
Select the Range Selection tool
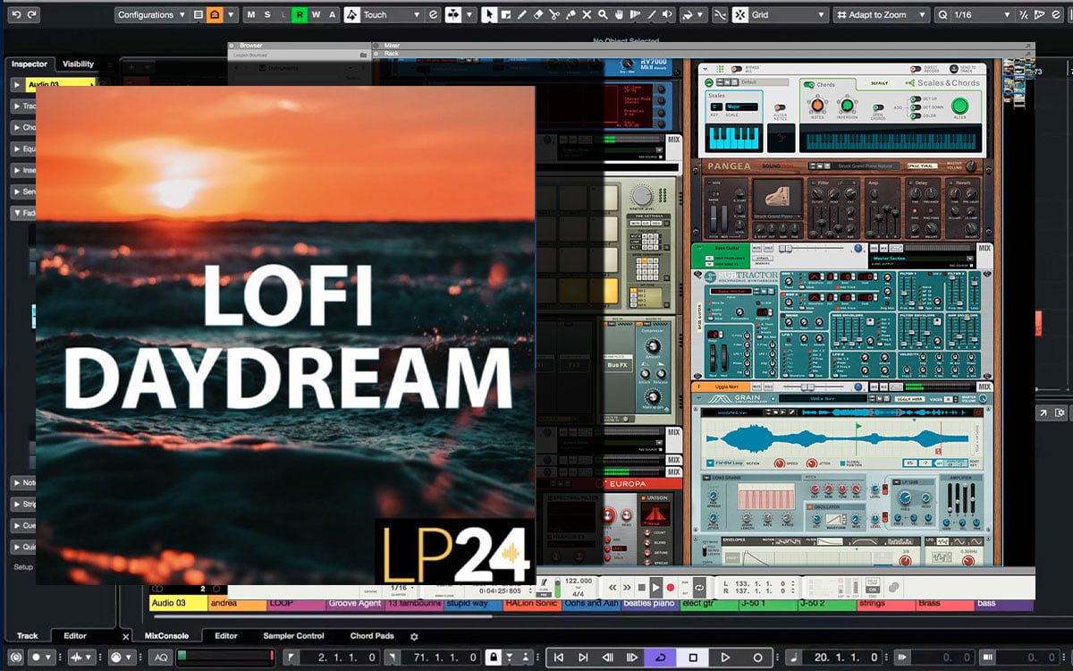505,14
